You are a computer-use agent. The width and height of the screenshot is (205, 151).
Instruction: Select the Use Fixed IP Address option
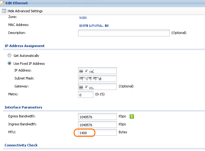(x=9, y=64)
